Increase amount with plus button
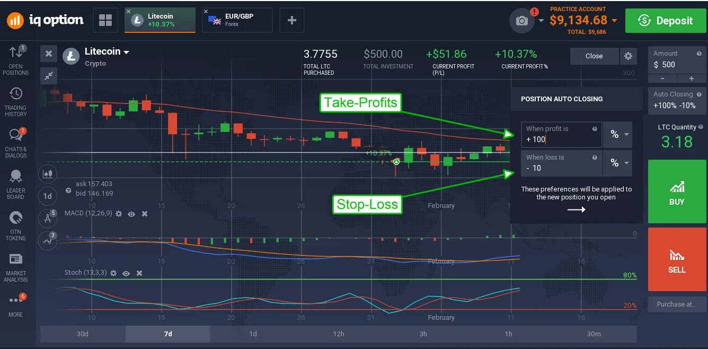The width and height of the screenshot is (708, 349). (692, 78)
